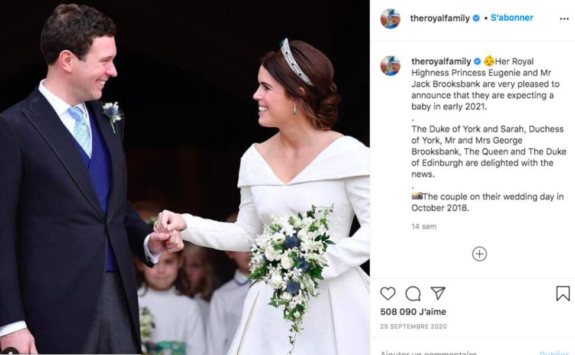Click the baby emoji in the caption
575x355 pixels.
[x=489, y=60]
